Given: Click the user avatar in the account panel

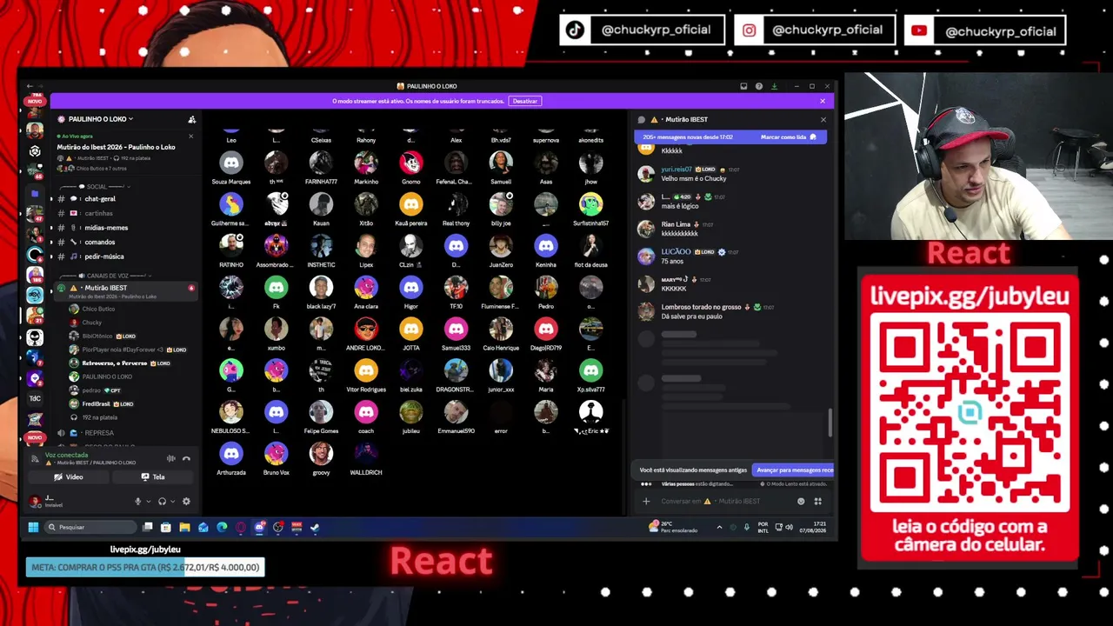Looking at the screenshot, I should pos(35,501).
